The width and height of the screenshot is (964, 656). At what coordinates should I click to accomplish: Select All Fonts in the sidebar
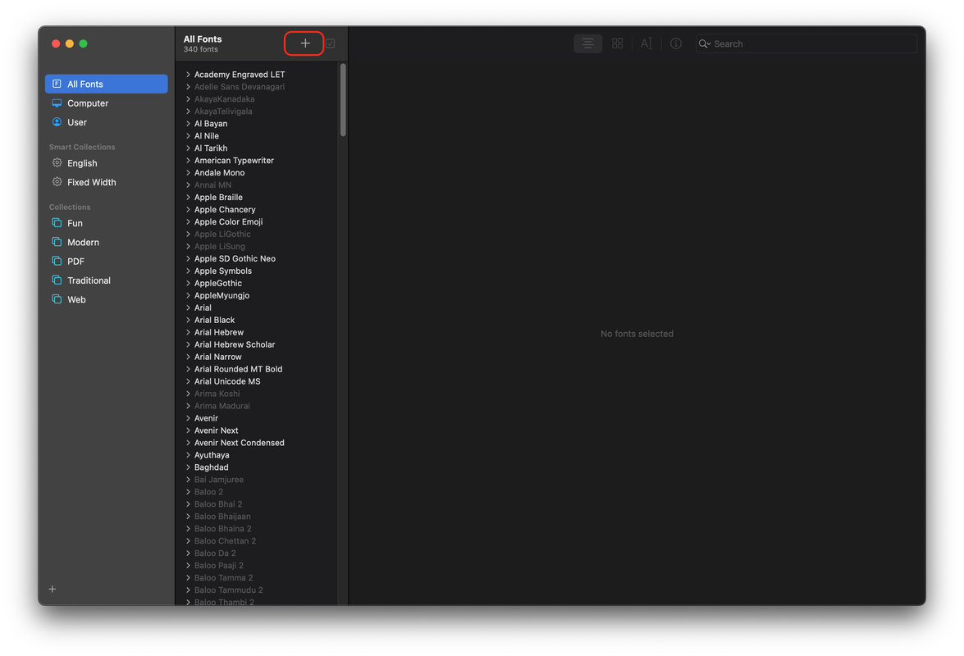pos(107,84)
